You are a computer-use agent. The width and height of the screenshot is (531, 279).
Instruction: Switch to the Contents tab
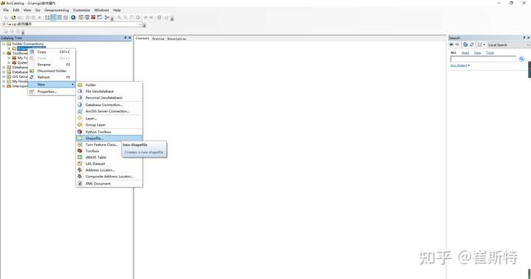[x=142, y=38]
